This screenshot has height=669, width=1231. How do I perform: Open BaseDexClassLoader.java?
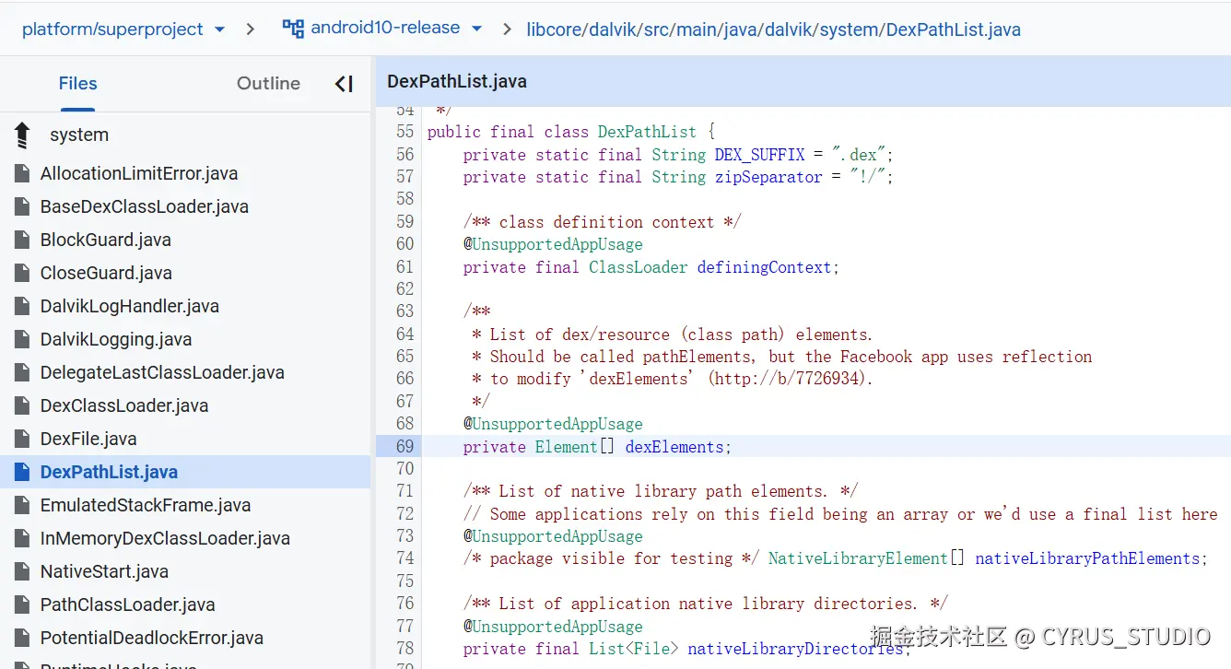[x=145, y=206]
